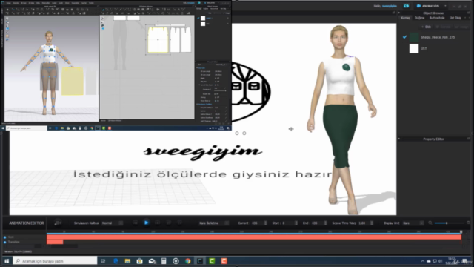
Task: Click the Assign button in Object Browser
Action: pyautogui.click(x=461, y=27)
